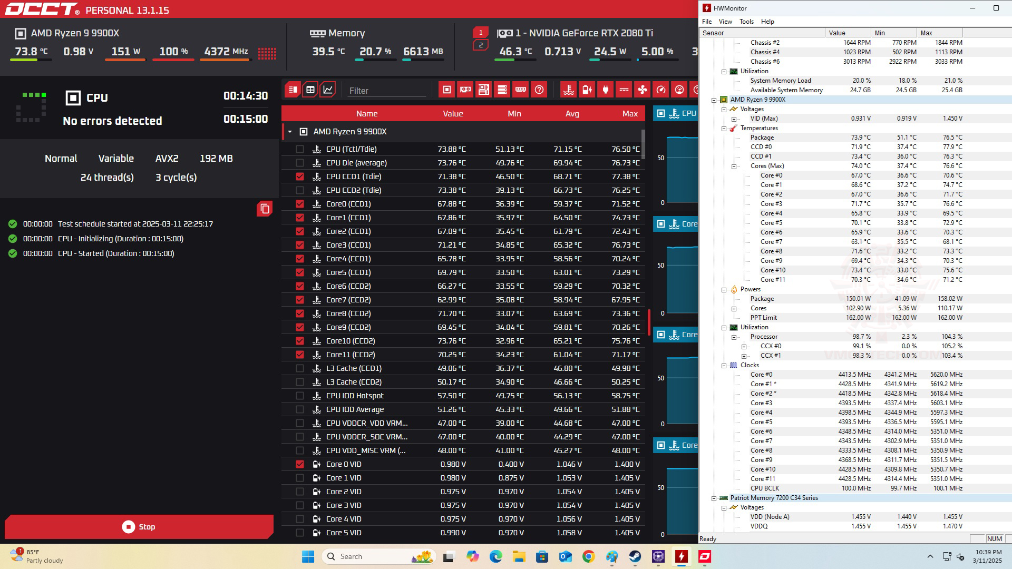Enable the CPU (Tctl/Tdie) checkbox

300,149
